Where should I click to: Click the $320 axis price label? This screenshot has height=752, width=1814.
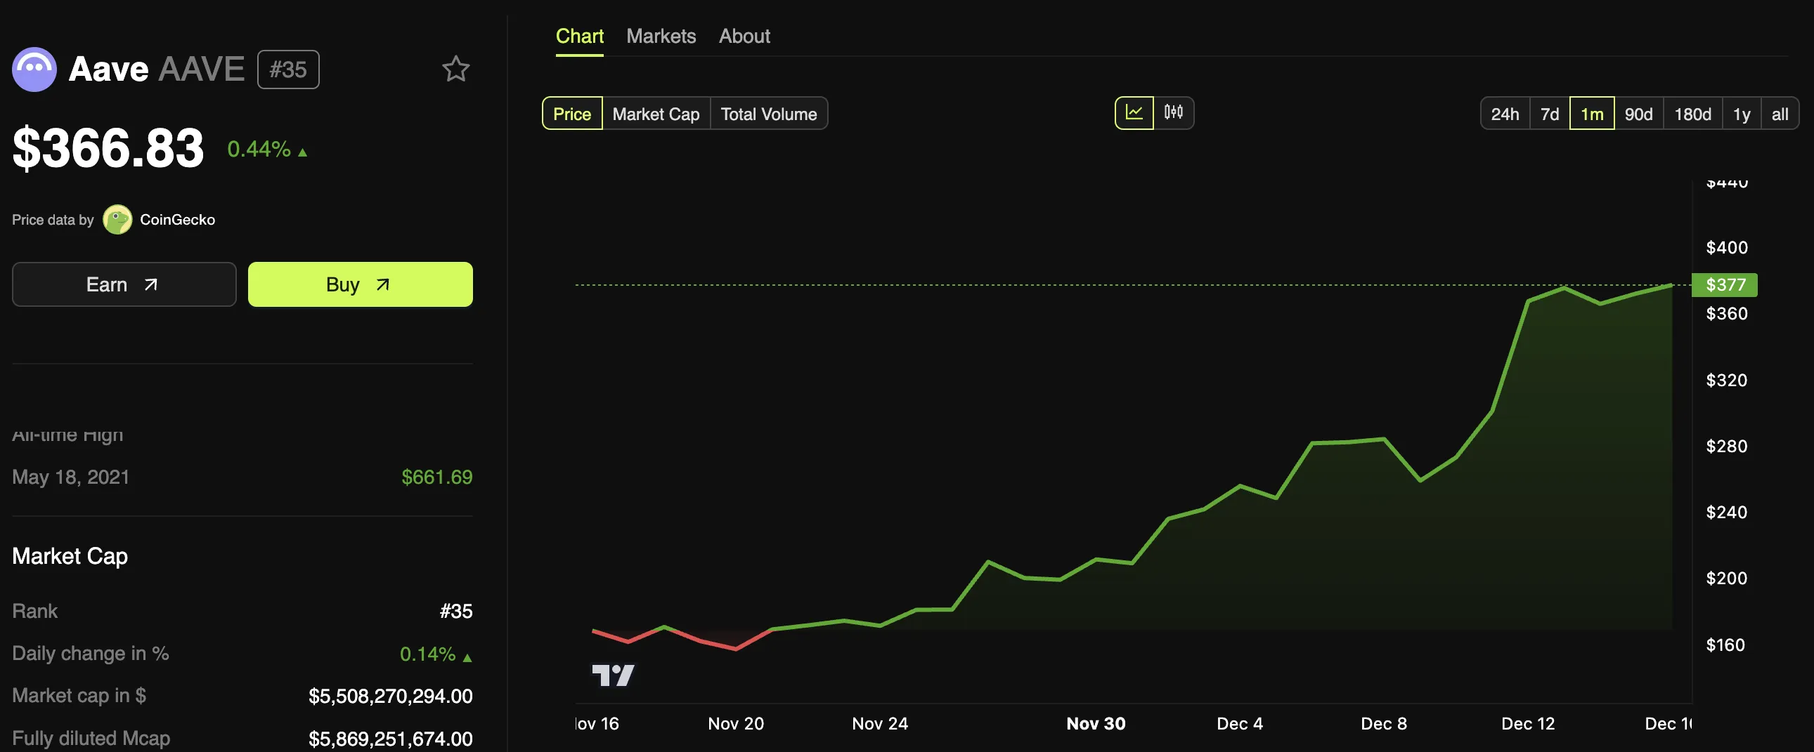tap(1726, 380)
